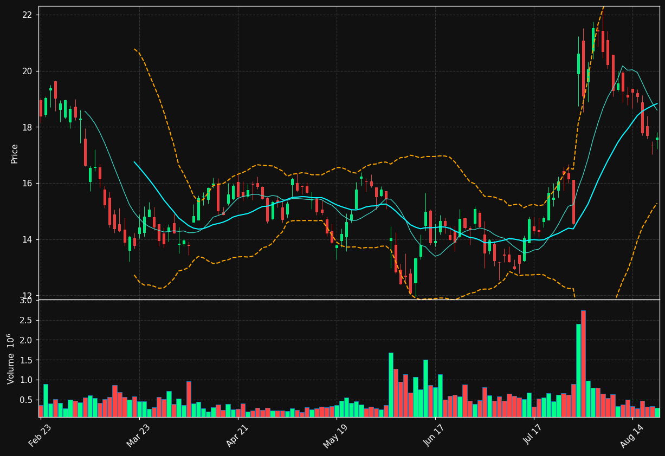665x456 pixels.
Task: Click the Jul 17 date label
Action: pyautogui.click(x=534, y=435)
